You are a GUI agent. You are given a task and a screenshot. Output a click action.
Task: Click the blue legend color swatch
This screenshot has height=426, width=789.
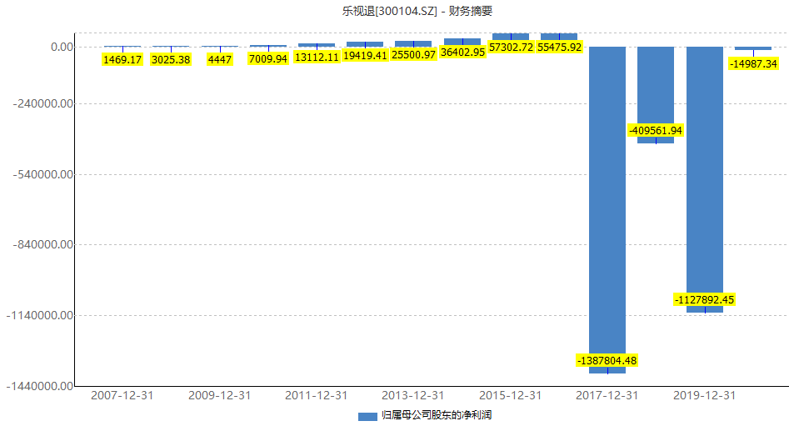[x=367, y=417]
